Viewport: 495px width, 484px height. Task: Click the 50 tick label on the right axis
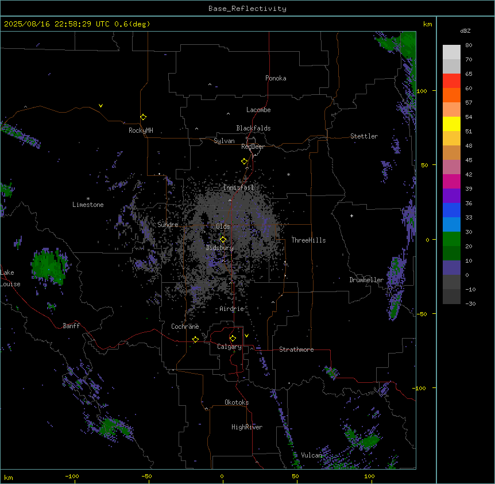(424, 165)
